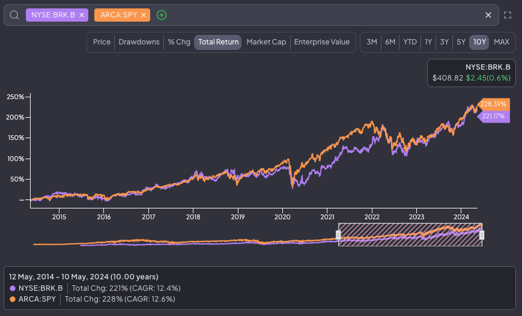Click the 2015 label on the x-axis
Screen dimensions: 522x316
(x=59, y=217)
